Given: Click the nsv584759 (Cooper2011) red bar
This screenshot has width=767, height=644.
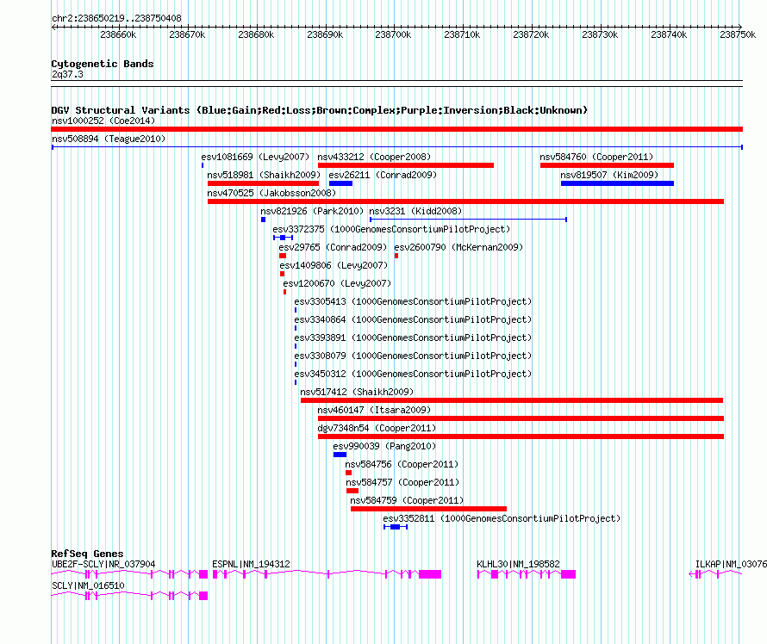Looking at the screenshot, I should [x=428, y=509].
